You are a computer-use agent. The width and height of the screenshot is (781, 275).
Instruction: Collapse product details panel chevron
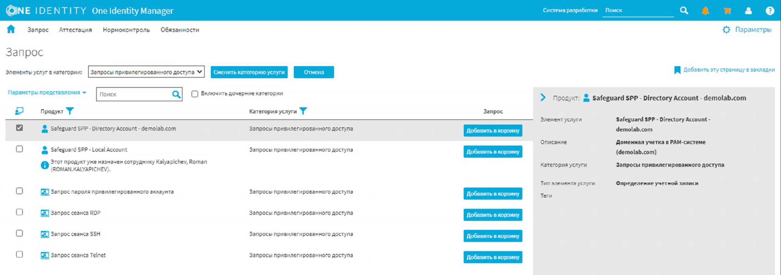[x=543, y=98]
